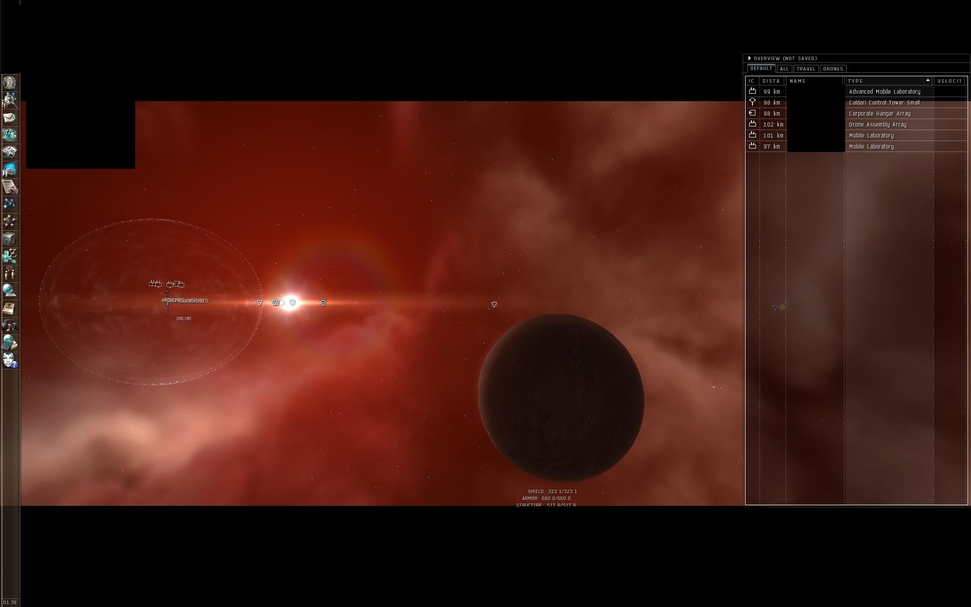This screenshot has width=971, height=607.
Task: Switch to the All overview tab
Action: click(x=784, y=69)
